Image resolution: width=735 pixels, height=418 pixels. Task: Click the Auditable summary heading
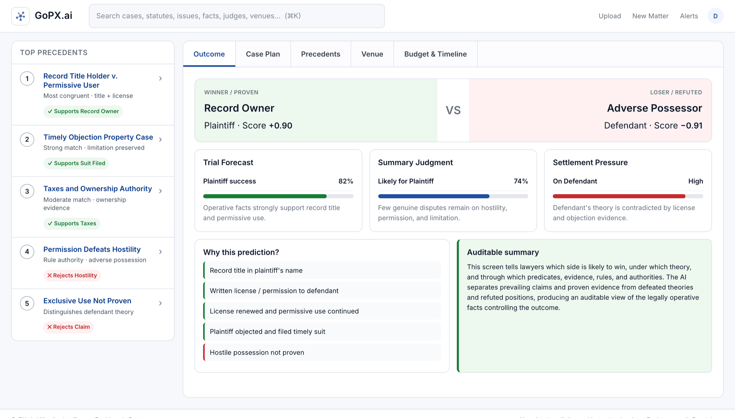tap(503, 252)
